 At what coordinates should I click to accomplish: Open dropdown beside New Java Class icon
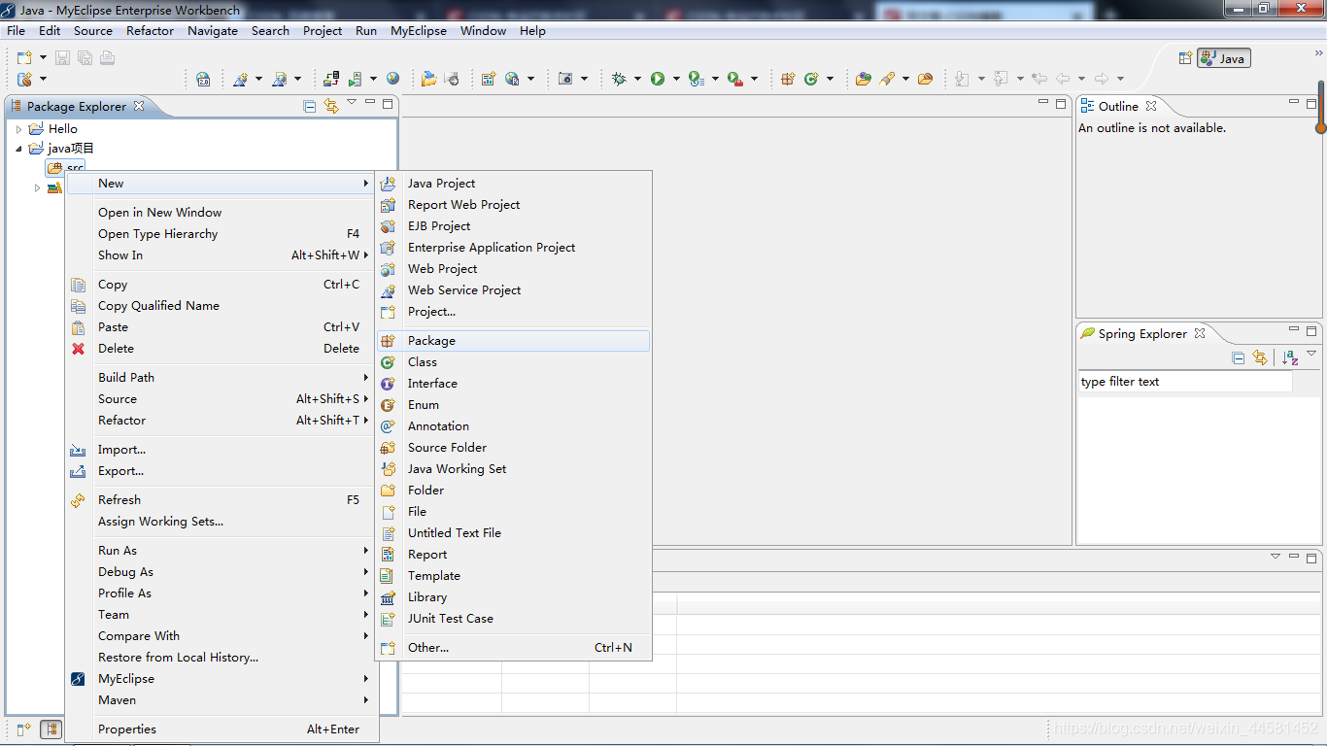[830, 79]
